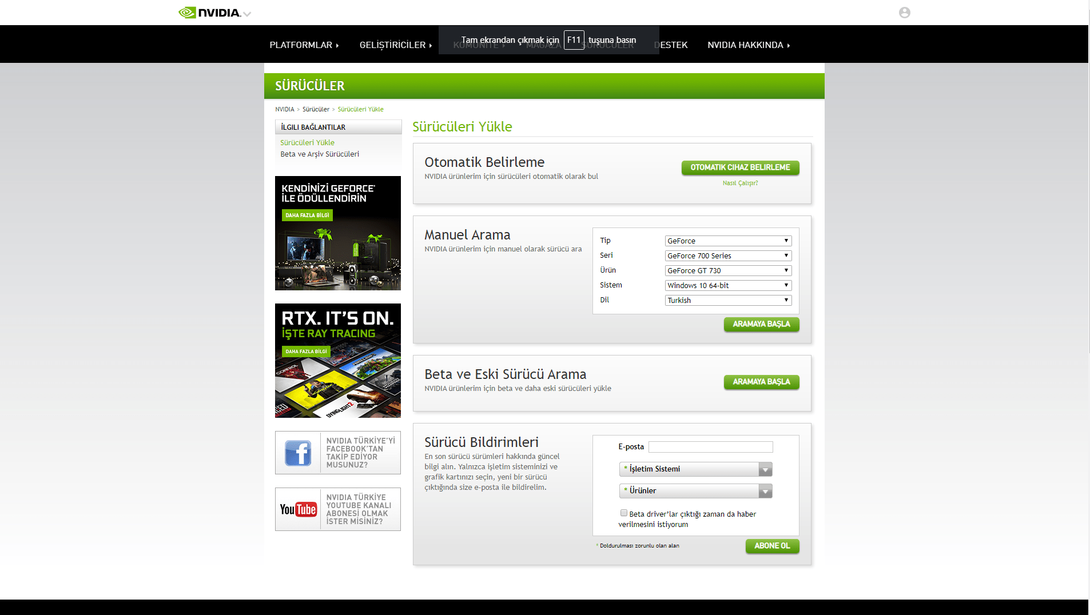Expand the Ürünler dropdown
The width and height of the screenshot is (1090, 615).
point(695,491)
